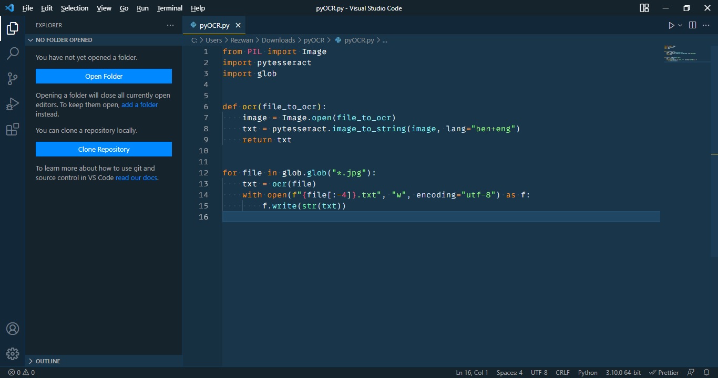Screen dimensions: 718x378
Task: Click the breadcrumb trailing ellipsis symbol
Action: [385, 40]
